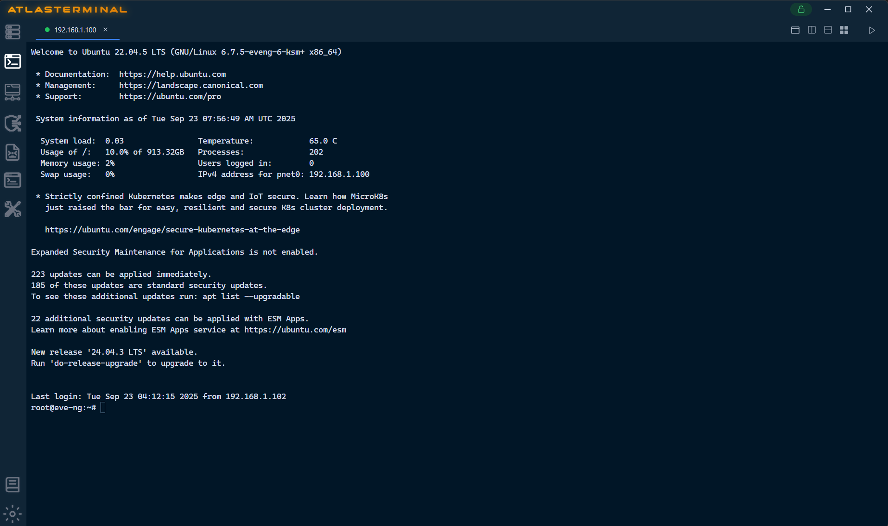Click the green session lock indicator
Image resolution: width=888 pixels, height=526 pixels.
point(801,9)
